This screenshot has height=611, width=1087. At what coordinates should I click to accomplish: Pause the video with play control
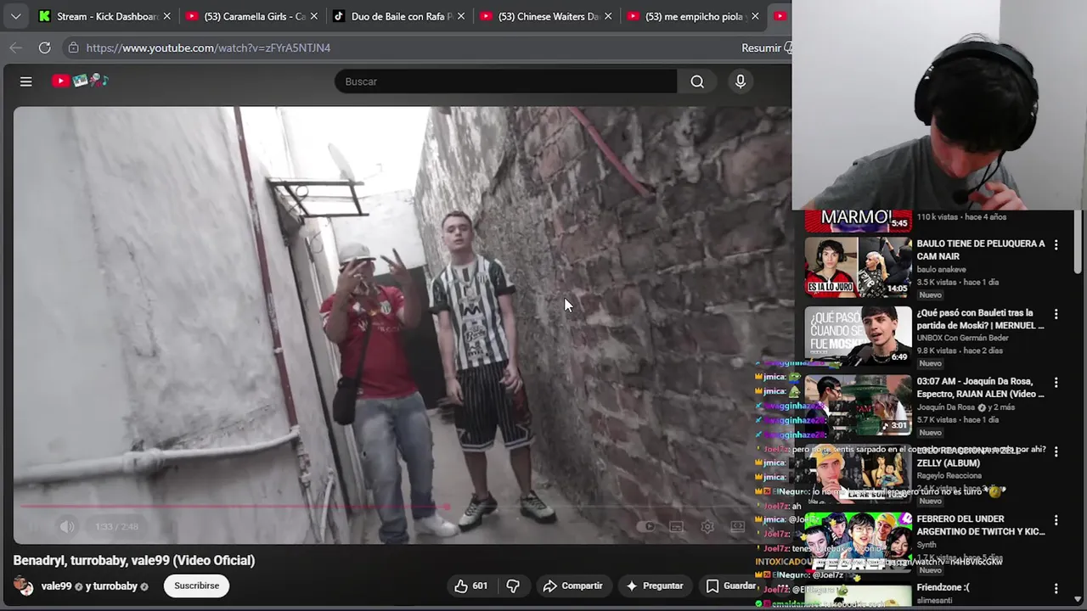pyautogui.click(x=32, y=526)
